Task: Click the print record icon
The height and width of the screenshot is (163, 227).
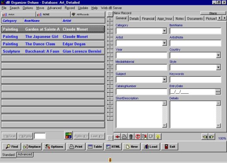Action: pyautogui.click(x=124, y=137)
